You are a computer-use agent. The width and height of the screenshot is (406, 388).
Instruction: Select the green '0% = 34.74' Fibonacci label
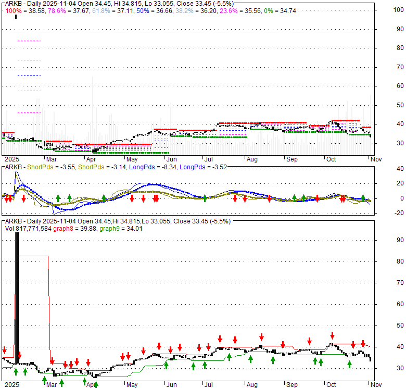pos(280,11)
